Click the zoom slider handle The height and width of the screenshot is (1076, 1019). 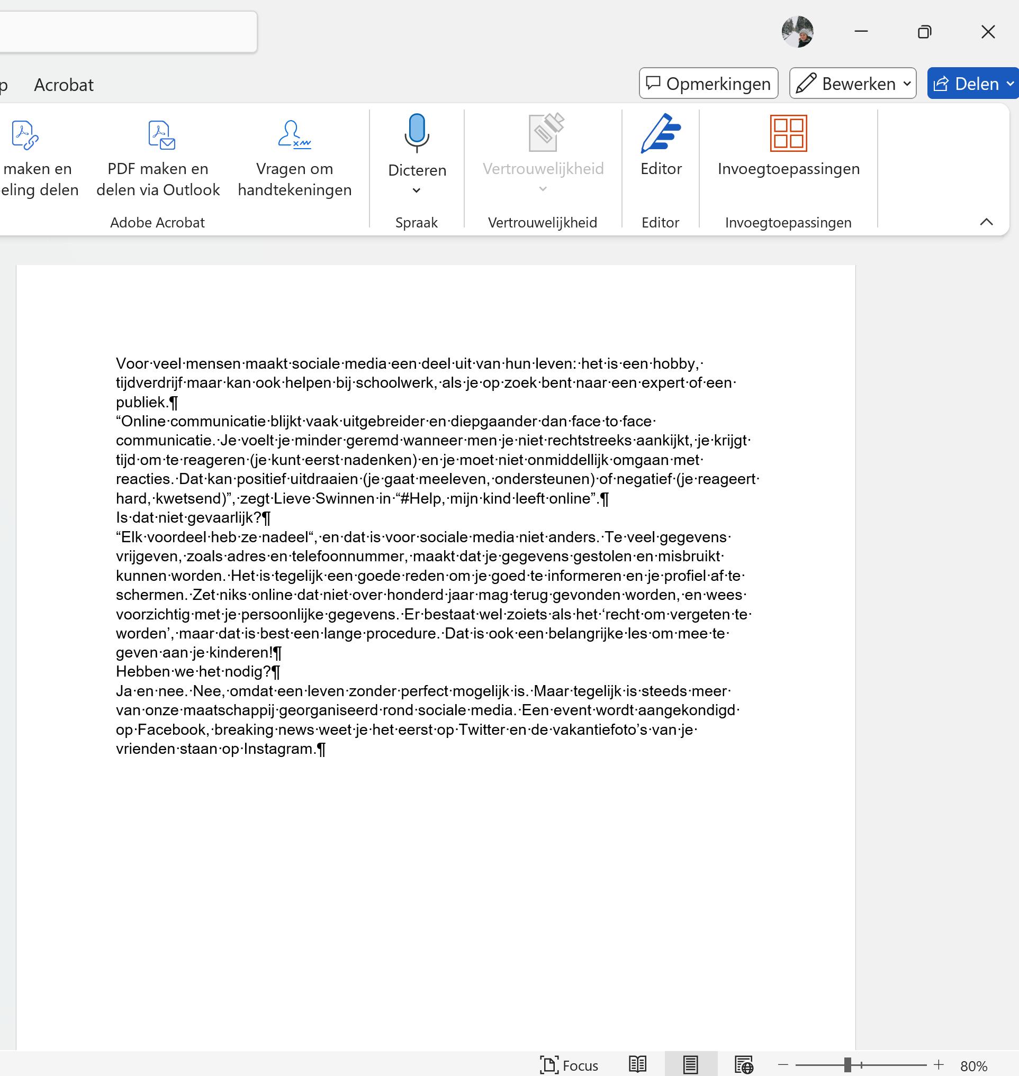click(x=847, y=1064)
